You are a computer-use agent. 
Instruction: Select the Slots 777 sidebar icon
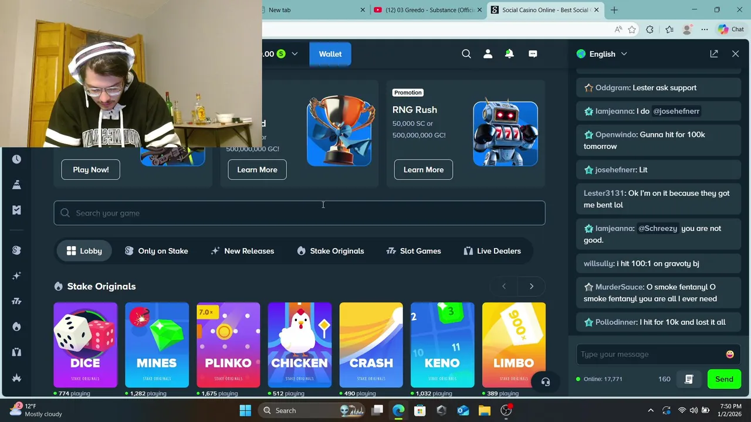(x=16, y=301)
